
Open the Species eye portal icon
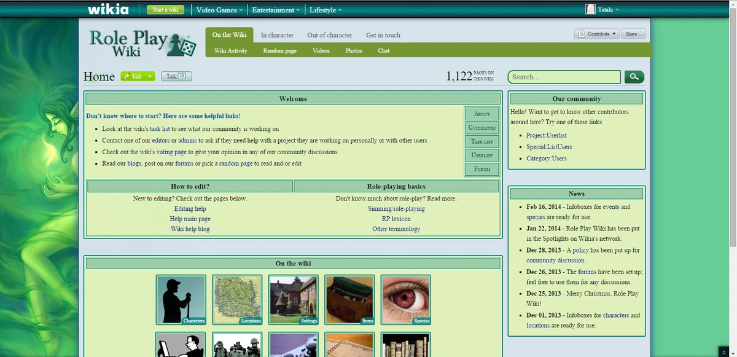coord(406,299)
